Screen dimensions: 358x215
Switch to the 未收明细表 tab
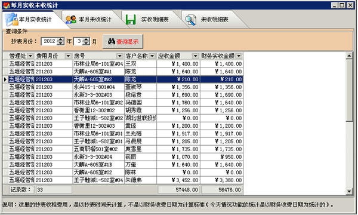coord(214,20)
